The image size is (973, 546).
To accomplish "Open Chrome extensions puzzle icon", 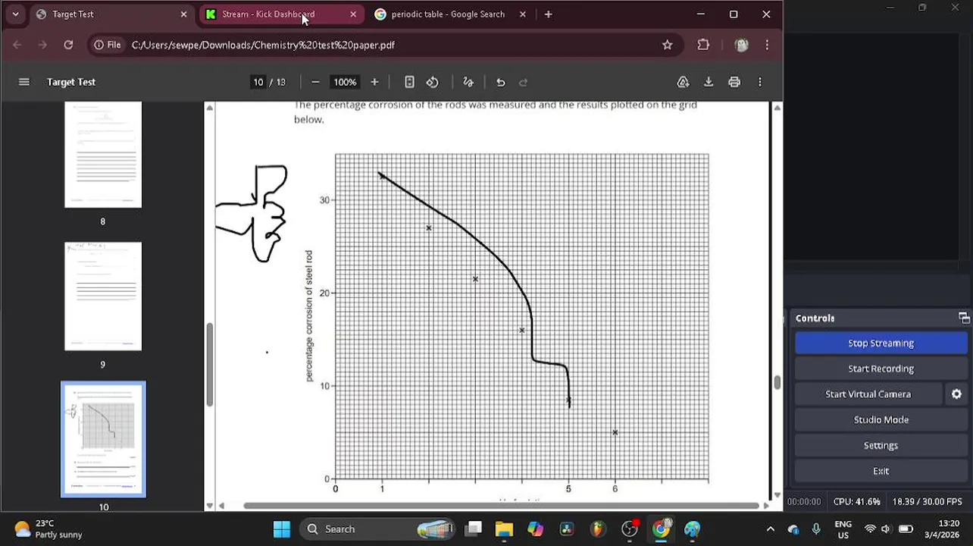I will click(x=703, y=45).
